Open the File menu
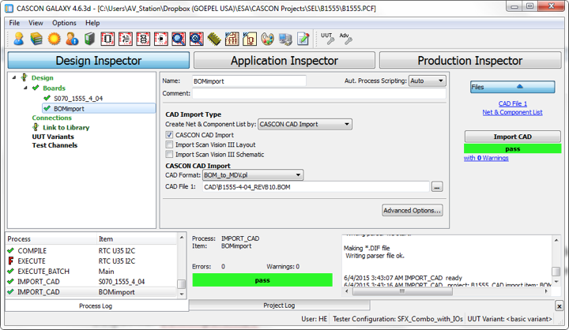The width and height of the screenshot is (569, 330). (14, 23)
